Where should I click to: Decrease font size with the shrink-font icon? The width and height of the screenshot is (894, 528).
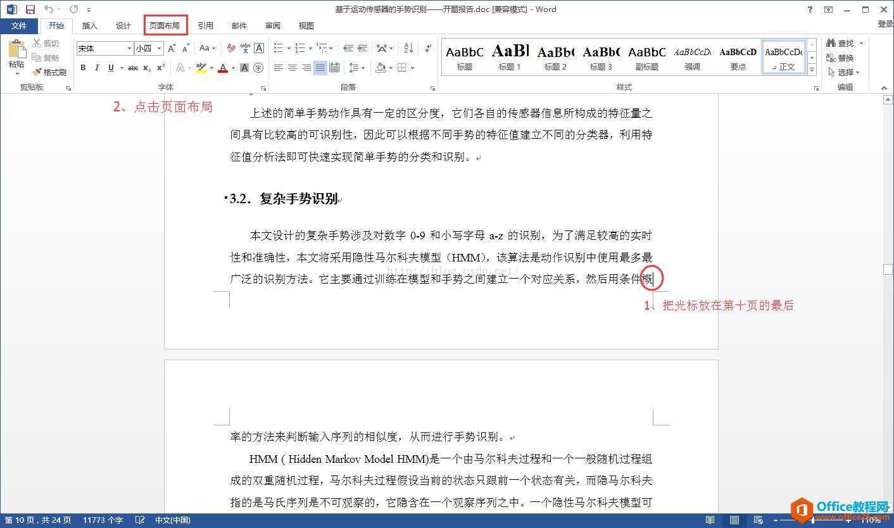click(186, 48)
